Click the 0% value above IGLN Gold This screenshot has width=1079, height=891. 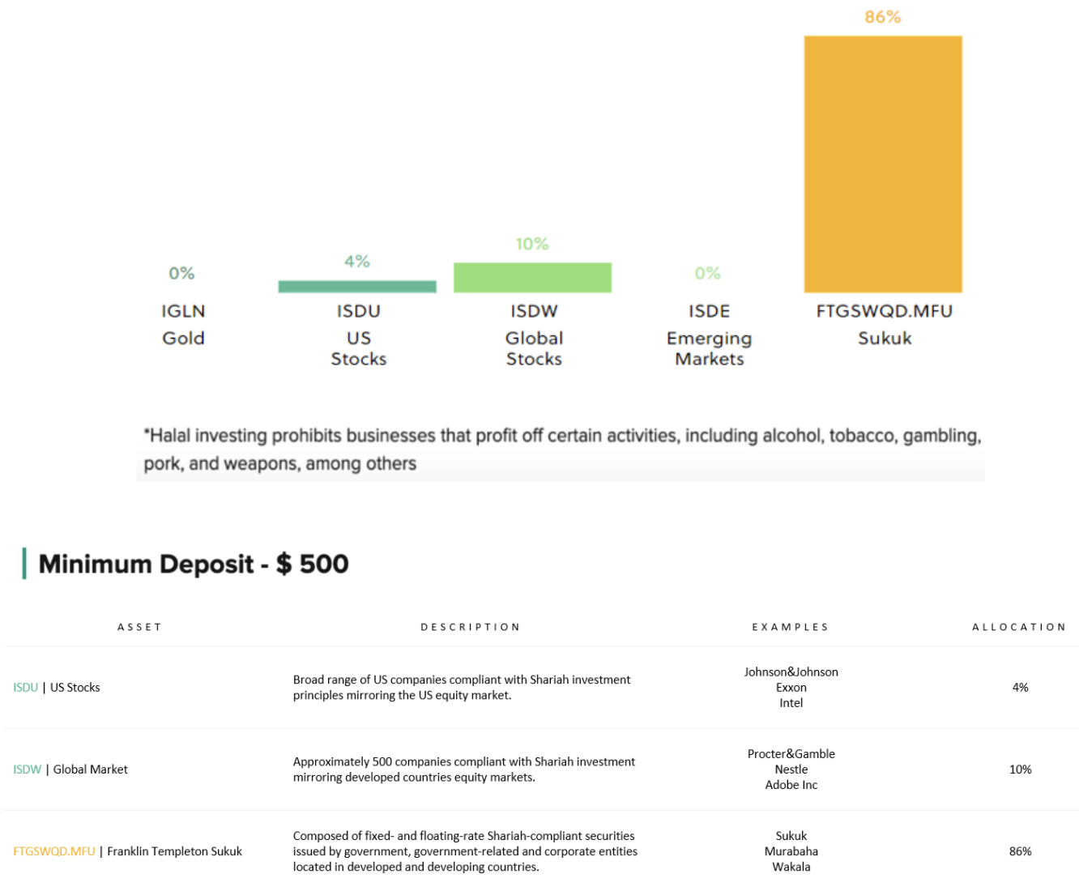(181, 273)
